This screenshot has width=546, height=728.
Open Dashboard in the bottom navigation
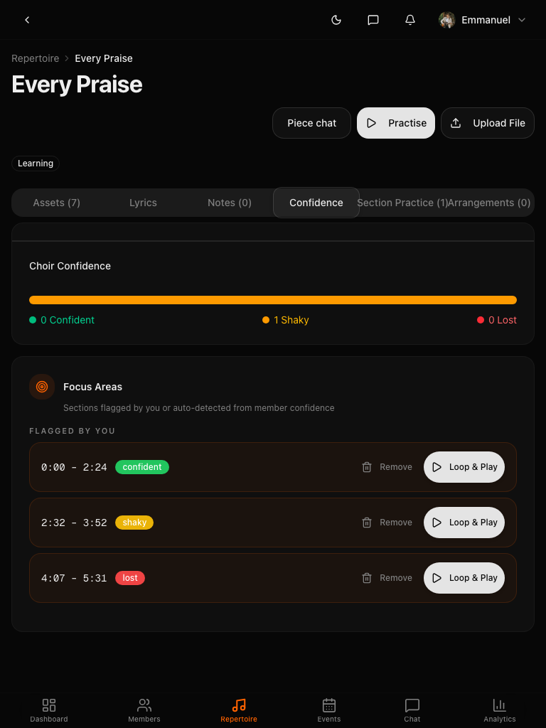(49, 710)
